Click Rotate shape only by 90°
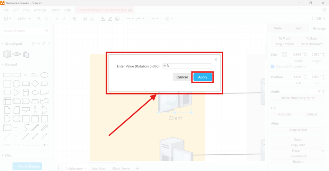Screen dimensions: 329x171 (x=298, y=98)
